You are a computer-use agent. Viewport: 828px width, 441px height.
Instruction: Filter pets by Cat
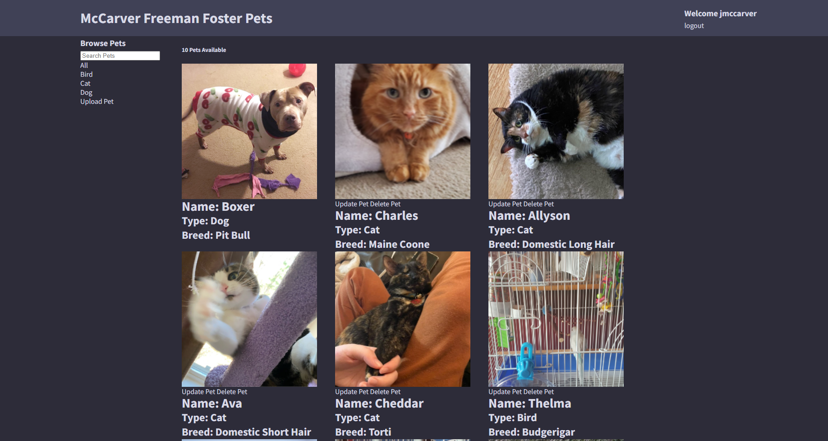(85, 84)
